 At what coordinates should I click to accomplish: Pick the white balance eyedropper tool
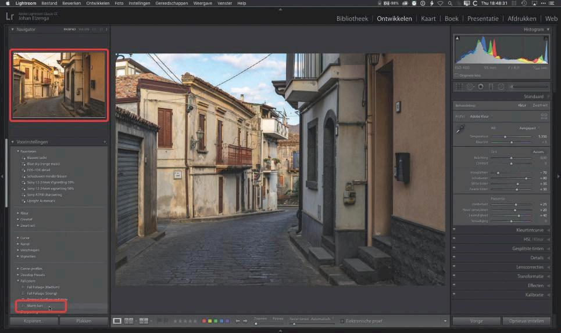point(460,129)
